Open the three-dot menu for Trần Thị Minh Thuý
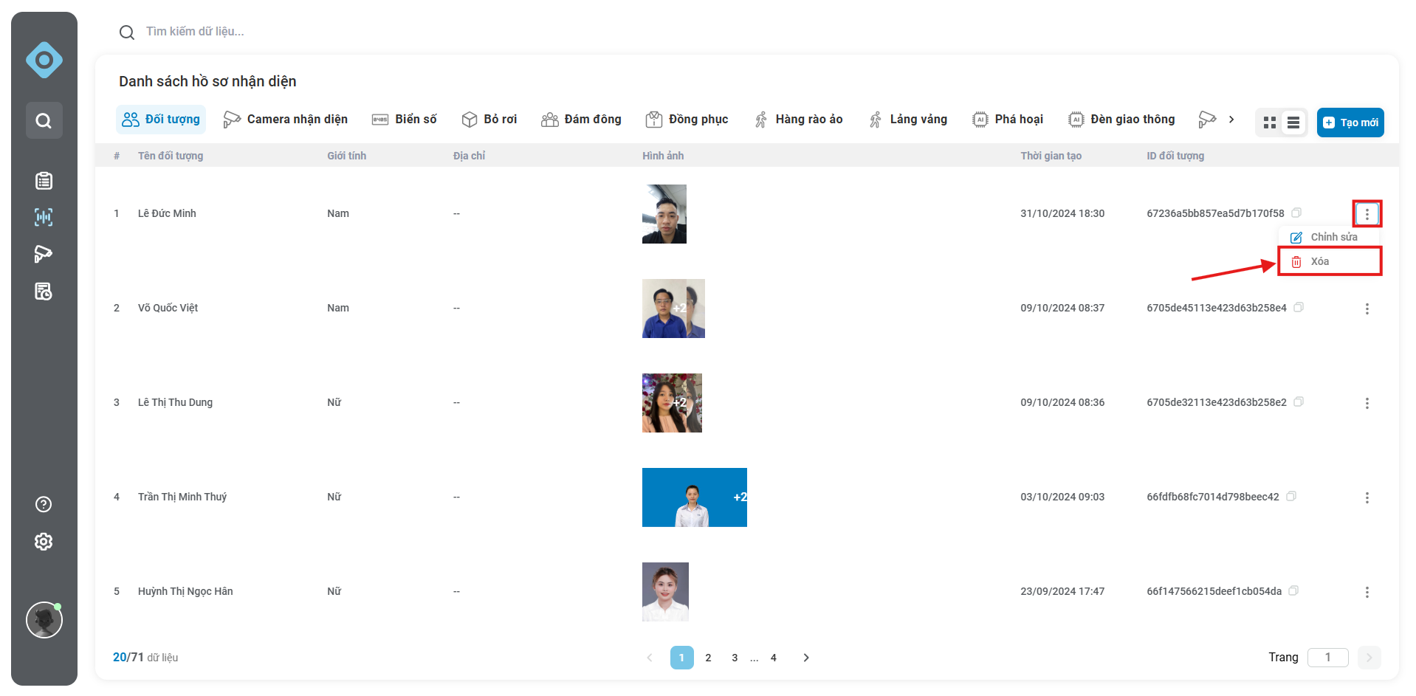 [1367, 497]
